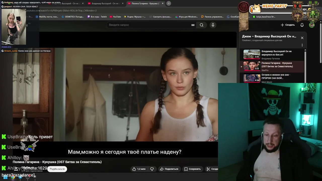Switch to the Полина Гагарина - Кукушка tab
Image resolution: width=322 pixels, height=181 pixels.
tap(145, 4)
